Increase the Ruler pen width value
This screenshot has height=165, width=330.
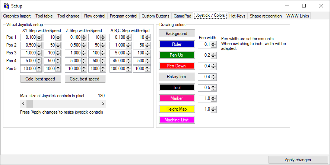[213, 43]
